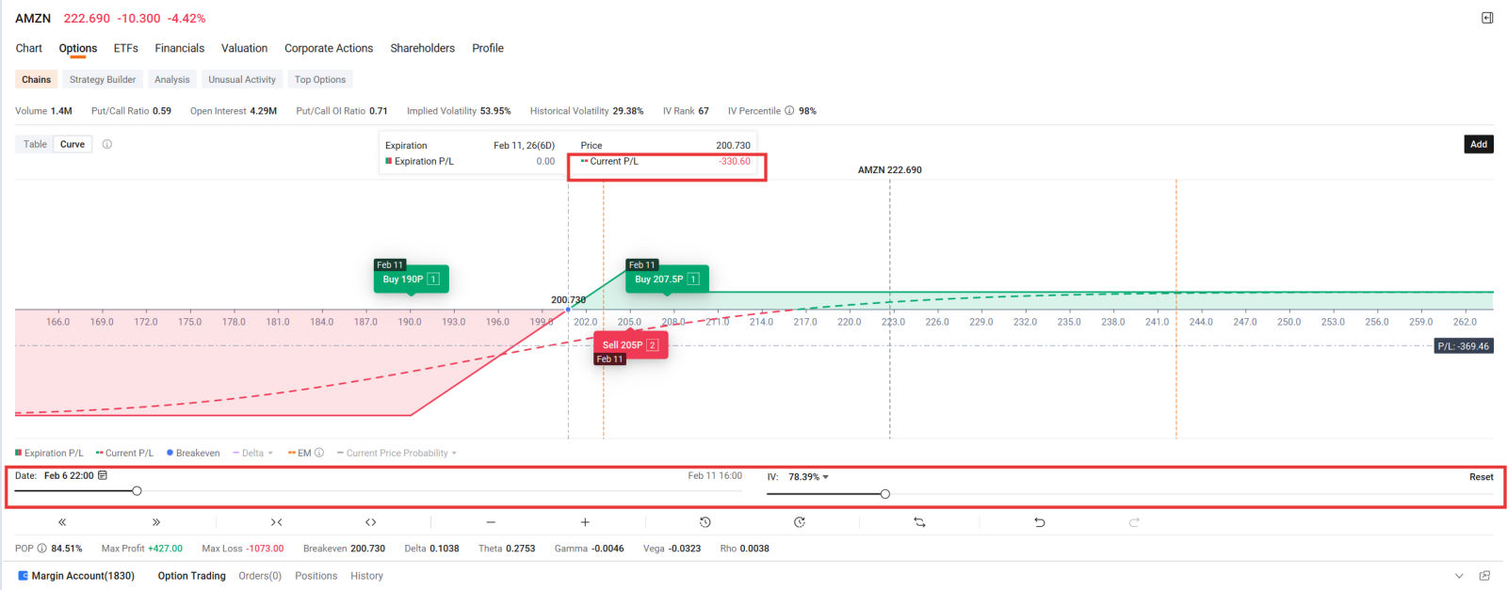Widen strike width with outward arrows icon
Screen dimensions: 1507x590
point(371,522)
